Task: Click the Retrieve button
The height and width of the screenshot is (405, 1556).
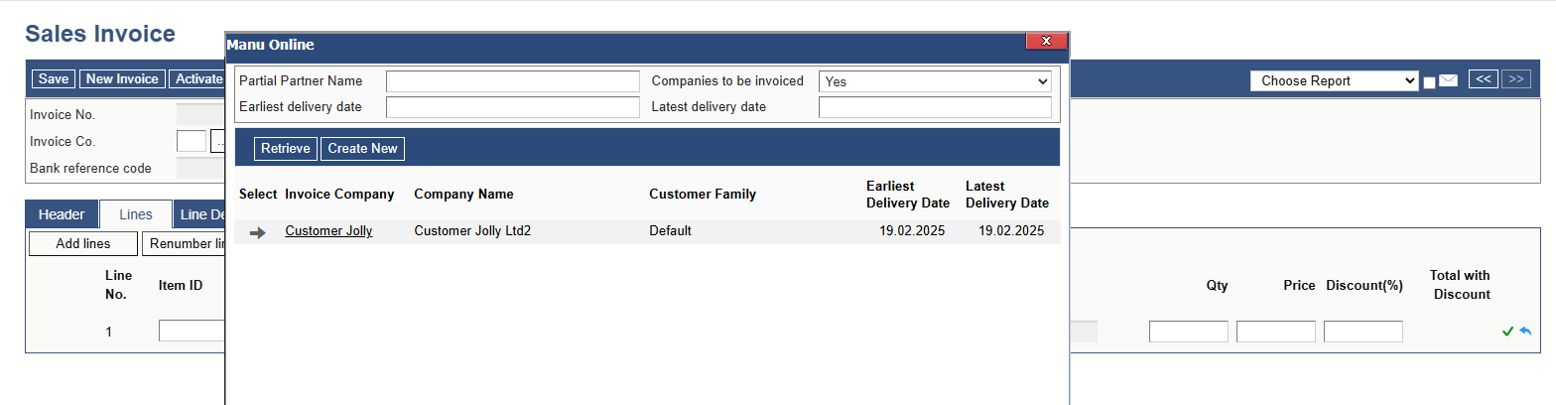Action: click(x=286, y=149)
